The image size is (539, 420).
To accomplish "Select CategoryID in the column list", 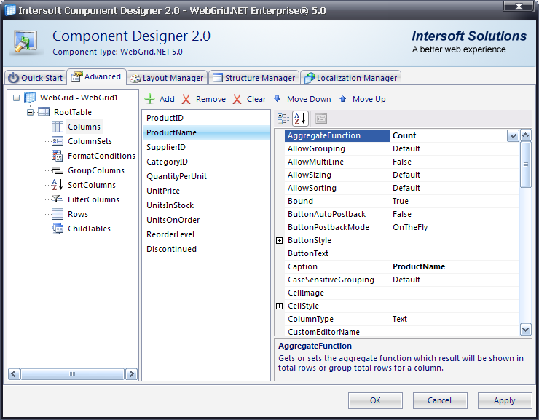I will pyautogui.click(x=206, y=162).
